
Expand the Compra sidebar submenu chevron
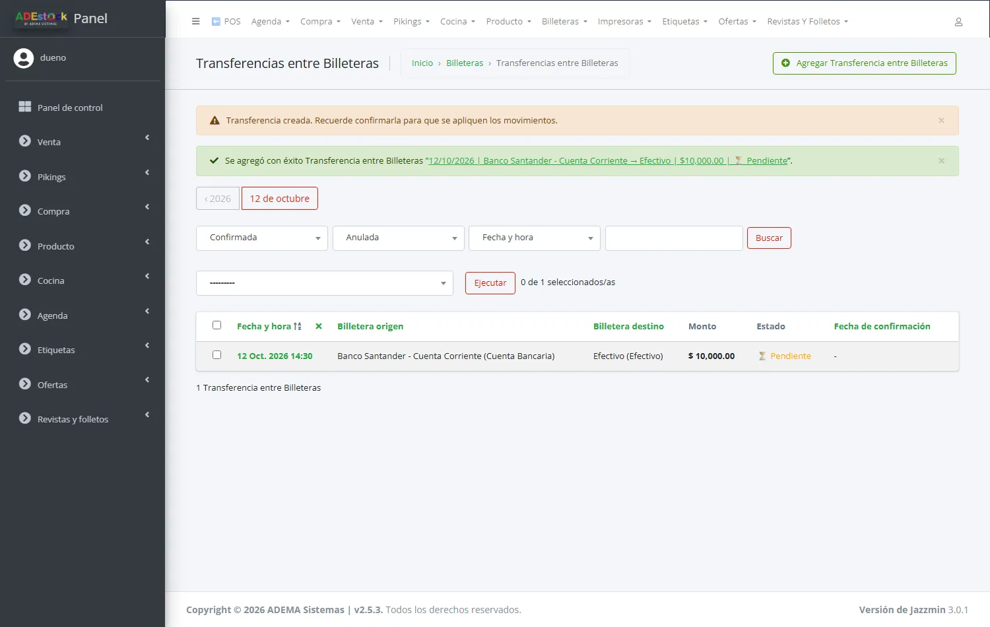pyautogui.click(x=147, y=207)
